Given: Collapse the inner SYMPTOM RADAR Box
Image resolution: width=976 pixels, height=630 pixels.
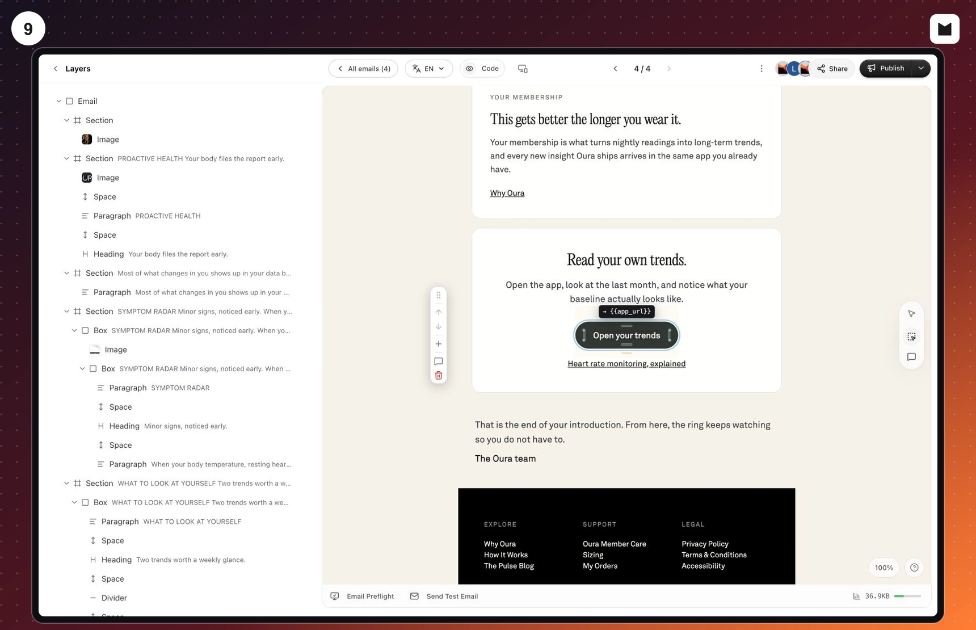Looking at the screenshot, I should point(82,369).
